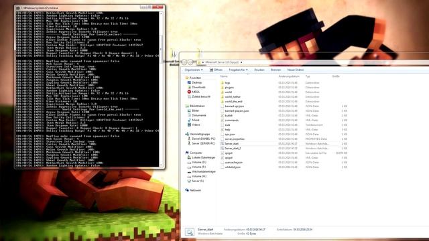Click the cmd window scrollbar up arrow

click(x=161, y=13)
